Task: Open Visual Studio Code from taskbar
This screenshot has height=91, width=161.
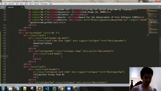Action: 47,89
